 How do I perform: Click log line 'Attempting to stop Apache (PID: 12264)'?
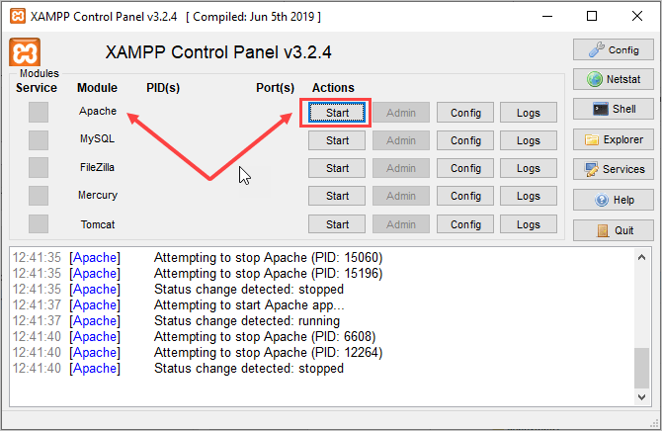click(268, 352)
